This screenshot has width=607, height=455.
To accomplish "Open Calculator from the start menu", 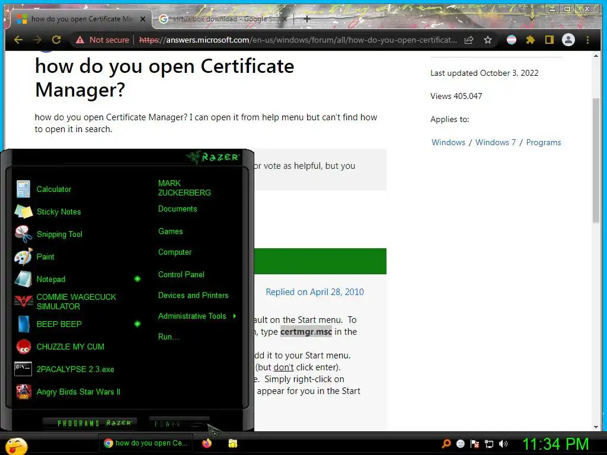I will (x=54, y=189).
